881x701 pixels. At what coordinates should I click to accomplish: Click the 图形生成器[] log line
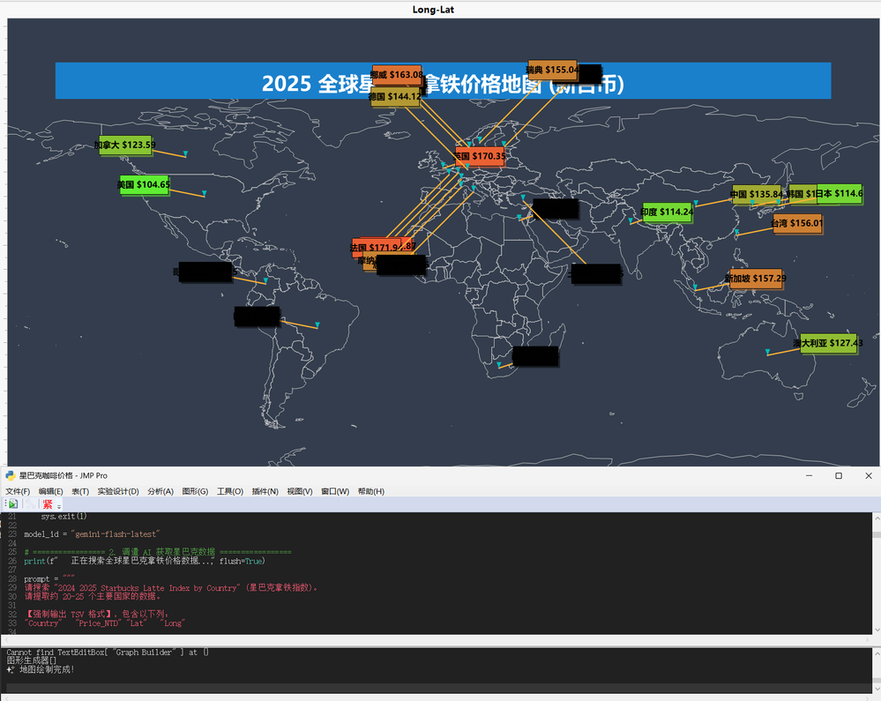[32, 660]
